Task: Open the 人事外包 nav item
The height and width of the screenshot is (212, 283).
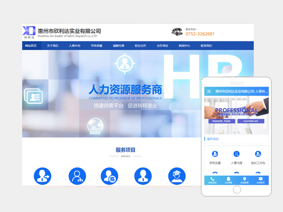Action: (75, 46)
